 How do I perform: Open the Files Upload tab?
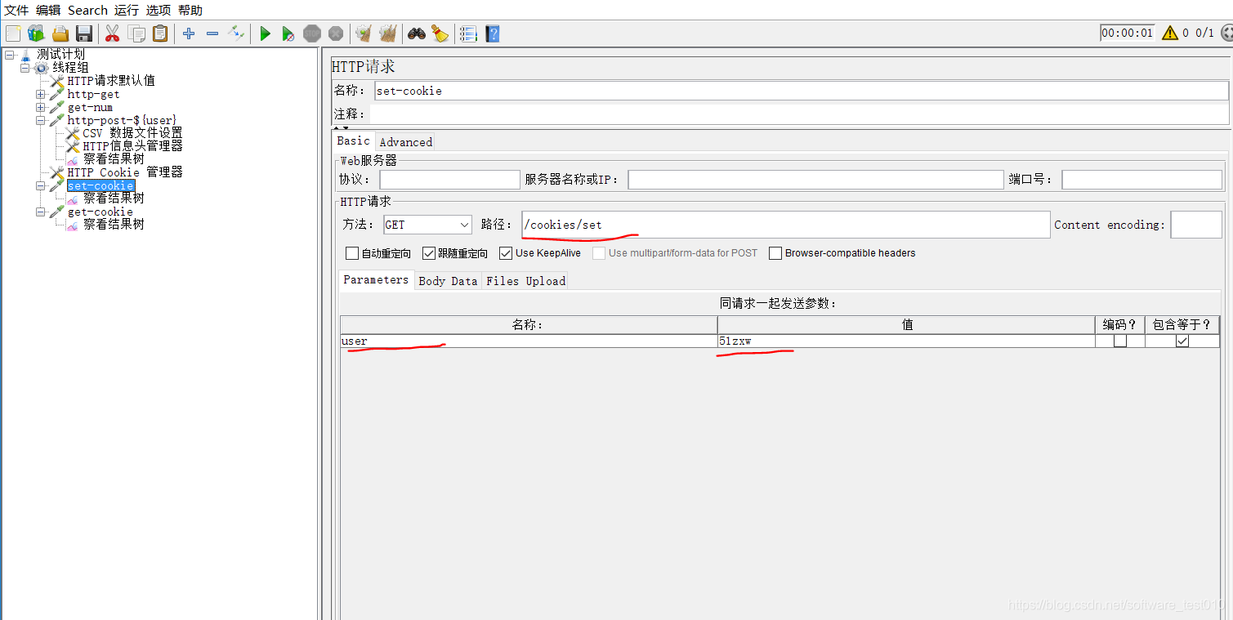[x=525, y=280]
